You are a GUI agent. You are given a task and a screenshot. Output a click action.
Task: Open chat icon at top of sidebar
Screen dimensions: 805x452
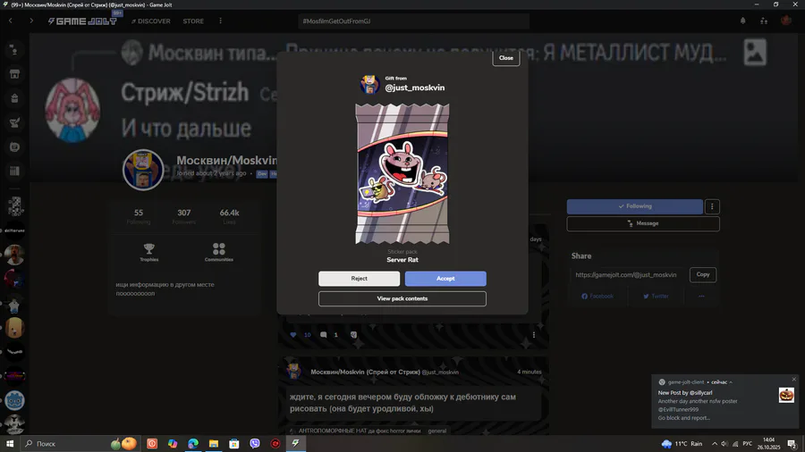point(14,50)
